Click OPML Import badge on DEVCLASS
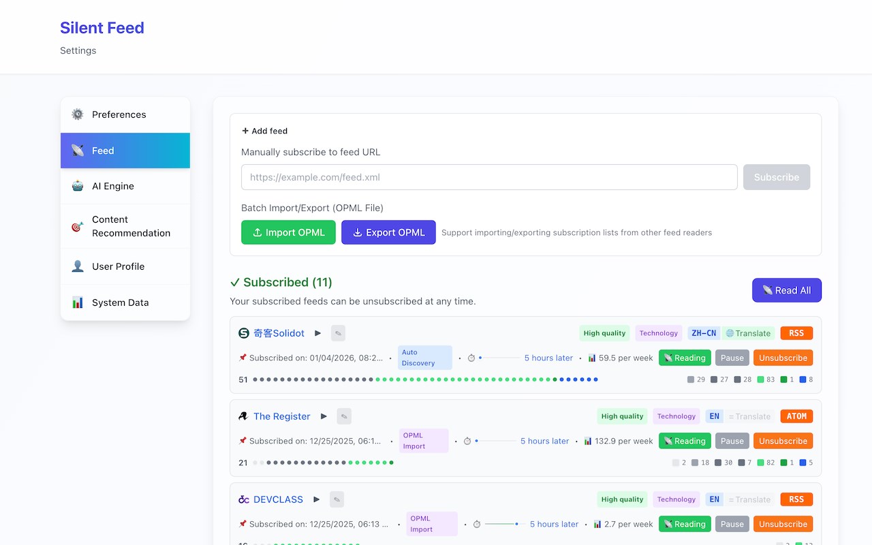The height and width of the screenshot is (545, 872). point(433,524)
